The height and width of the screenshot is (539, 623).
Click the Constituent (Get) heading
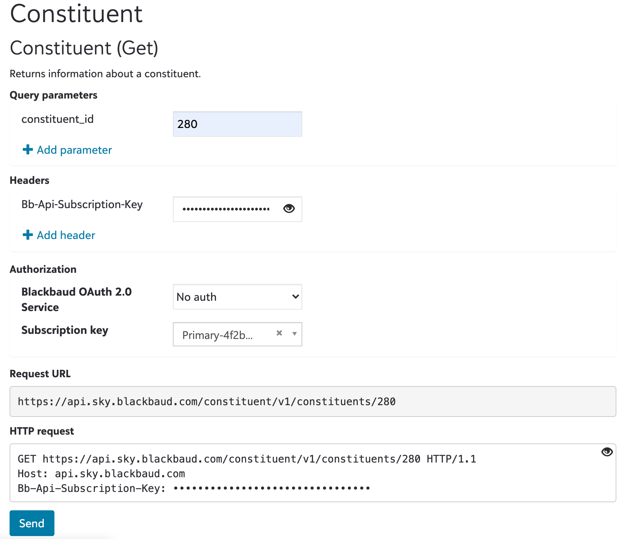[x=84, y=48]
